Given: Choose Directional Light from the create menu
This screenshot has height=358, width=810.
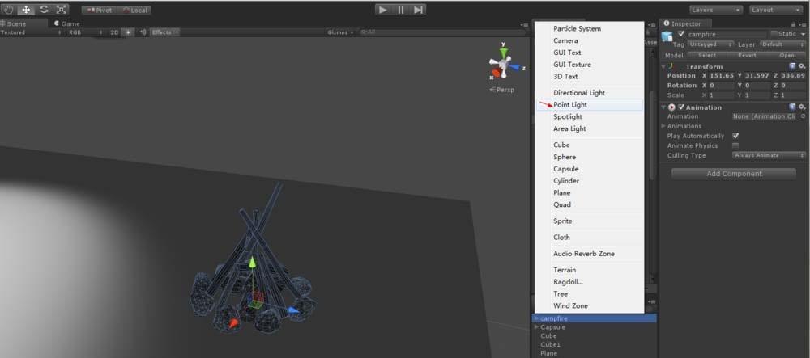Looking at the screenshot, I should 589,93.
